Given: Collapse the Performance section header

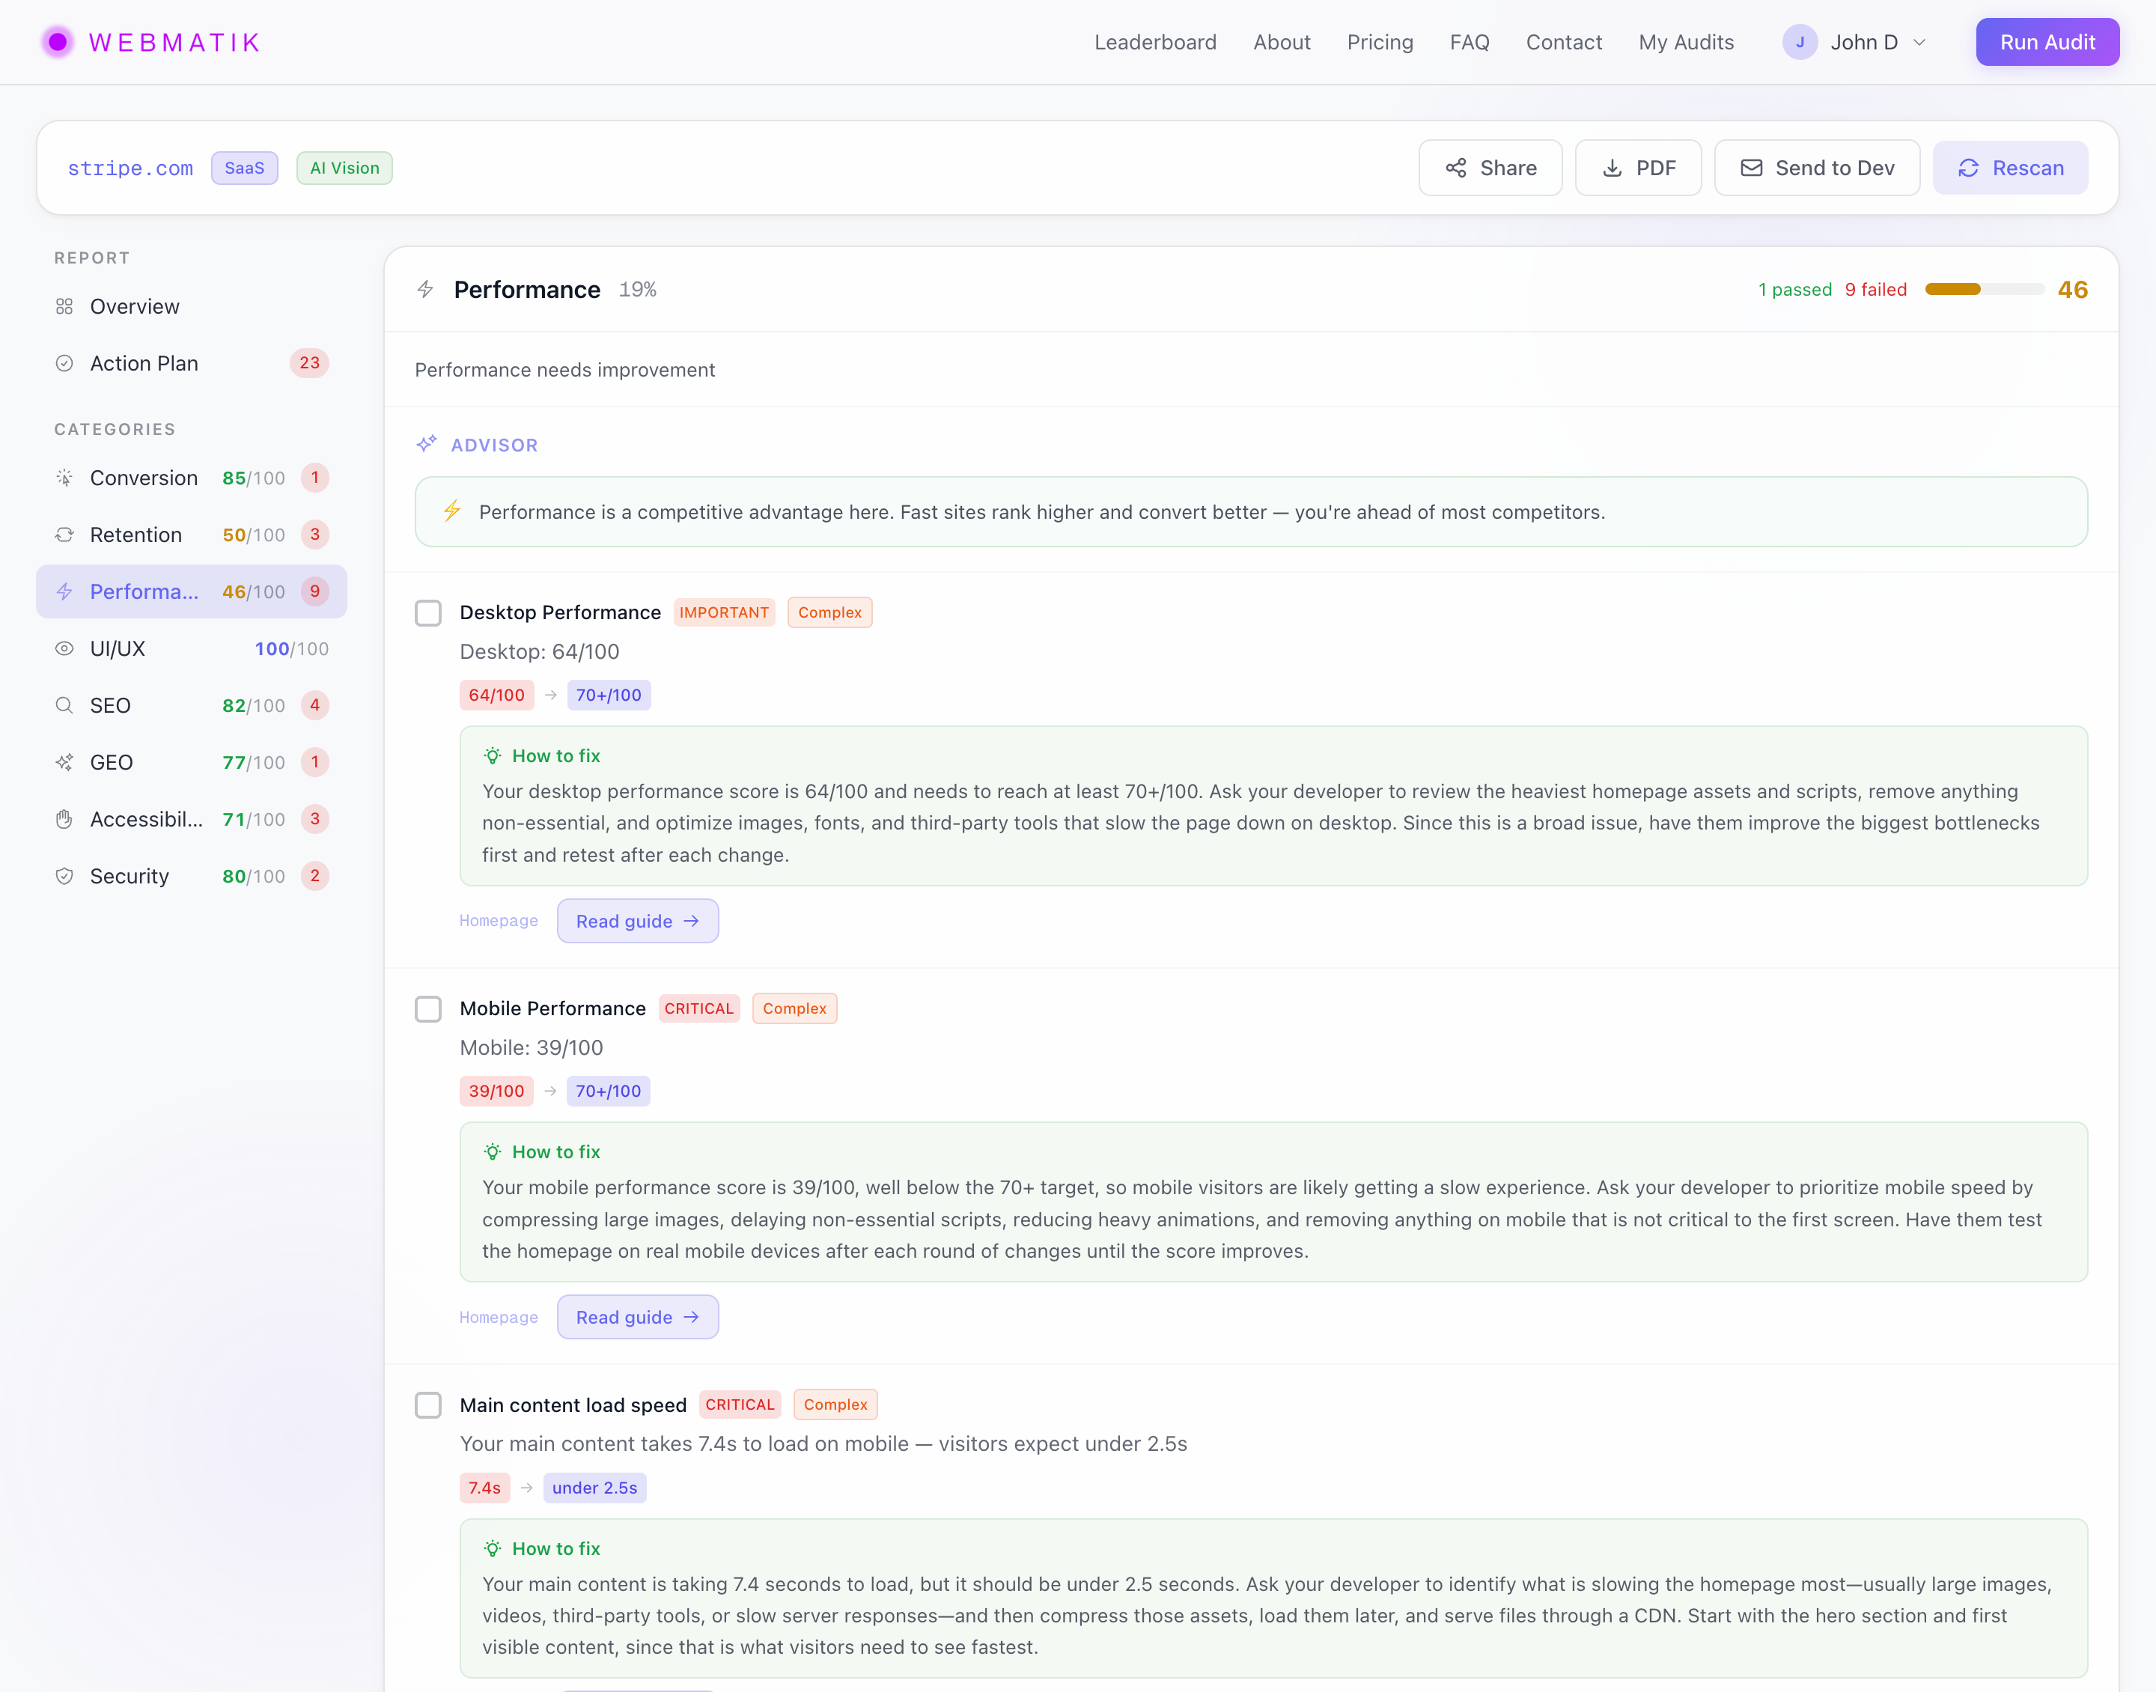Looking at the screenshot, I should pyautogui.click(x=527, y=289).
